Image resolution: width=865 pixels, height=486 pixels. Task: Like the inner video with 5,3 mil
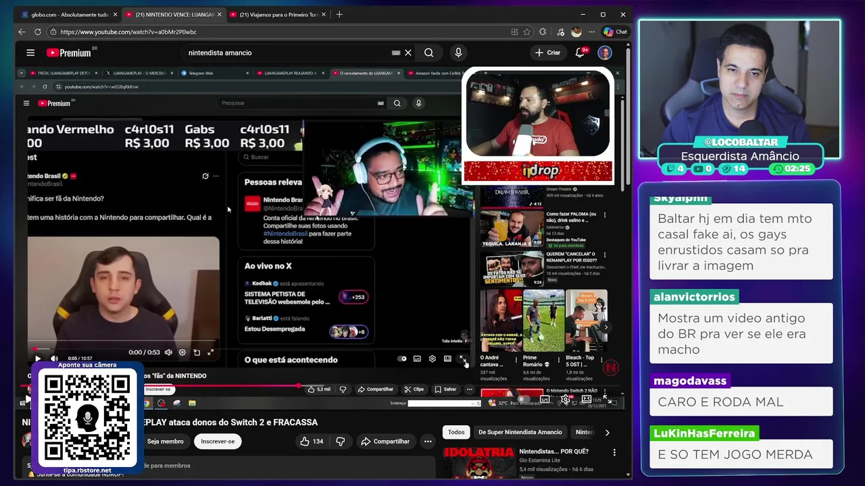[x=319, y=389]
